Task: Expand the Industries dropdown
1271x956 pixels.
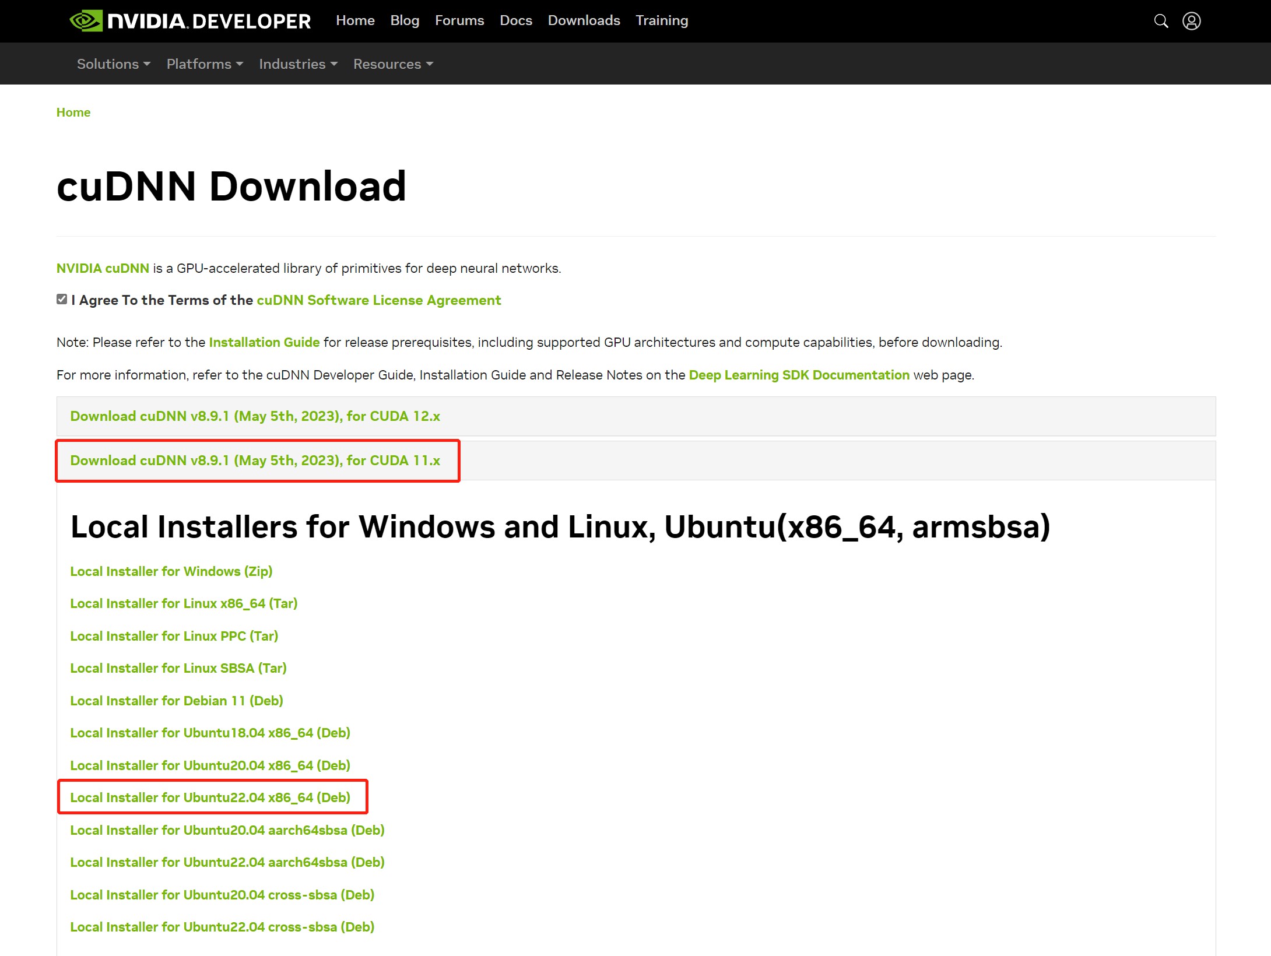Action: [x=298, y=64]
